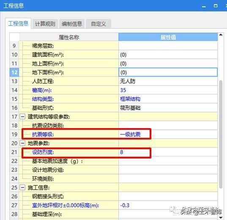Select the 室外地坪相对±0.000标高 property name
The width and height of the screenshot is (227, 220).
pos(66,205)
